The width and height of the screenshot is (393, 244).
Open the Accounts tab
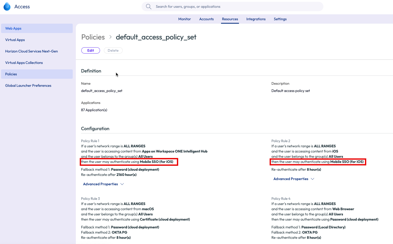[206, 19]
